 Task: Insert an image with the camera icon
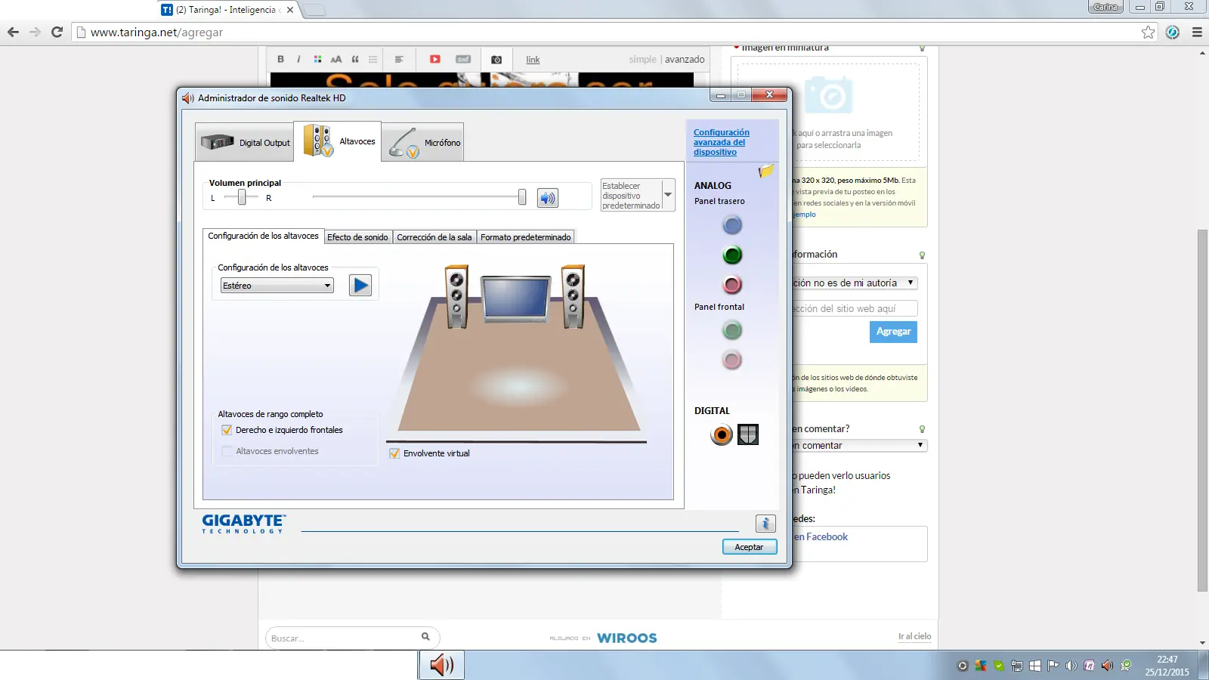(x=496, y=60)
